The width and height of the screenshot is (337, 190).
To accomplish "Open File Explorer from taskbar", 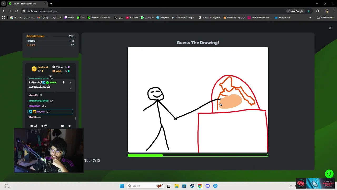I will pos(177,186).
